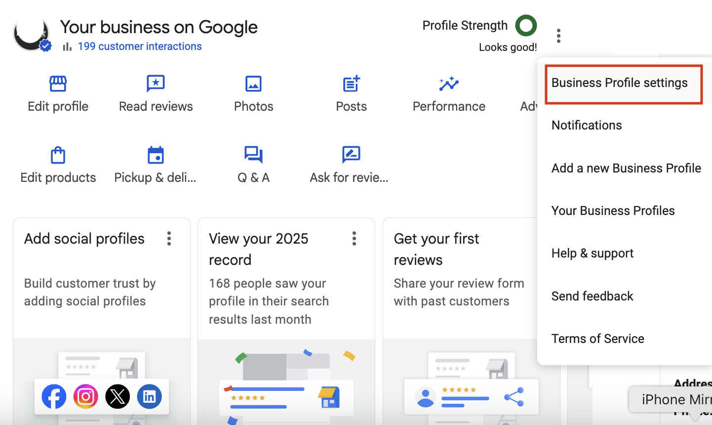Click the Get your first reviews title

click(436, 249)
